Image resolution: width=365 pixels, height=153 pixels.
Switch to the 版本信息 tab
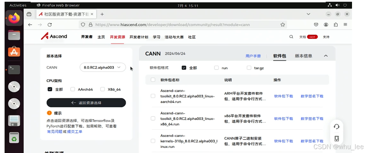(304, 56)
